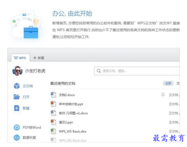Open the PDF转Word tool label
The image size is (187, 147).
coord(32,128)
